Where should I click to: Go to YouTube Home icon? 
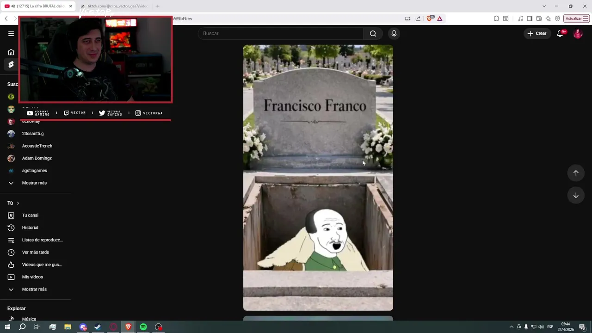[x=11, y=52]
